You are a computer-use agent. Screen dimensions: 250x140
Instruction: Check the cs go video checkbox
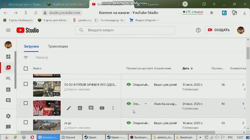click(26, 122)
